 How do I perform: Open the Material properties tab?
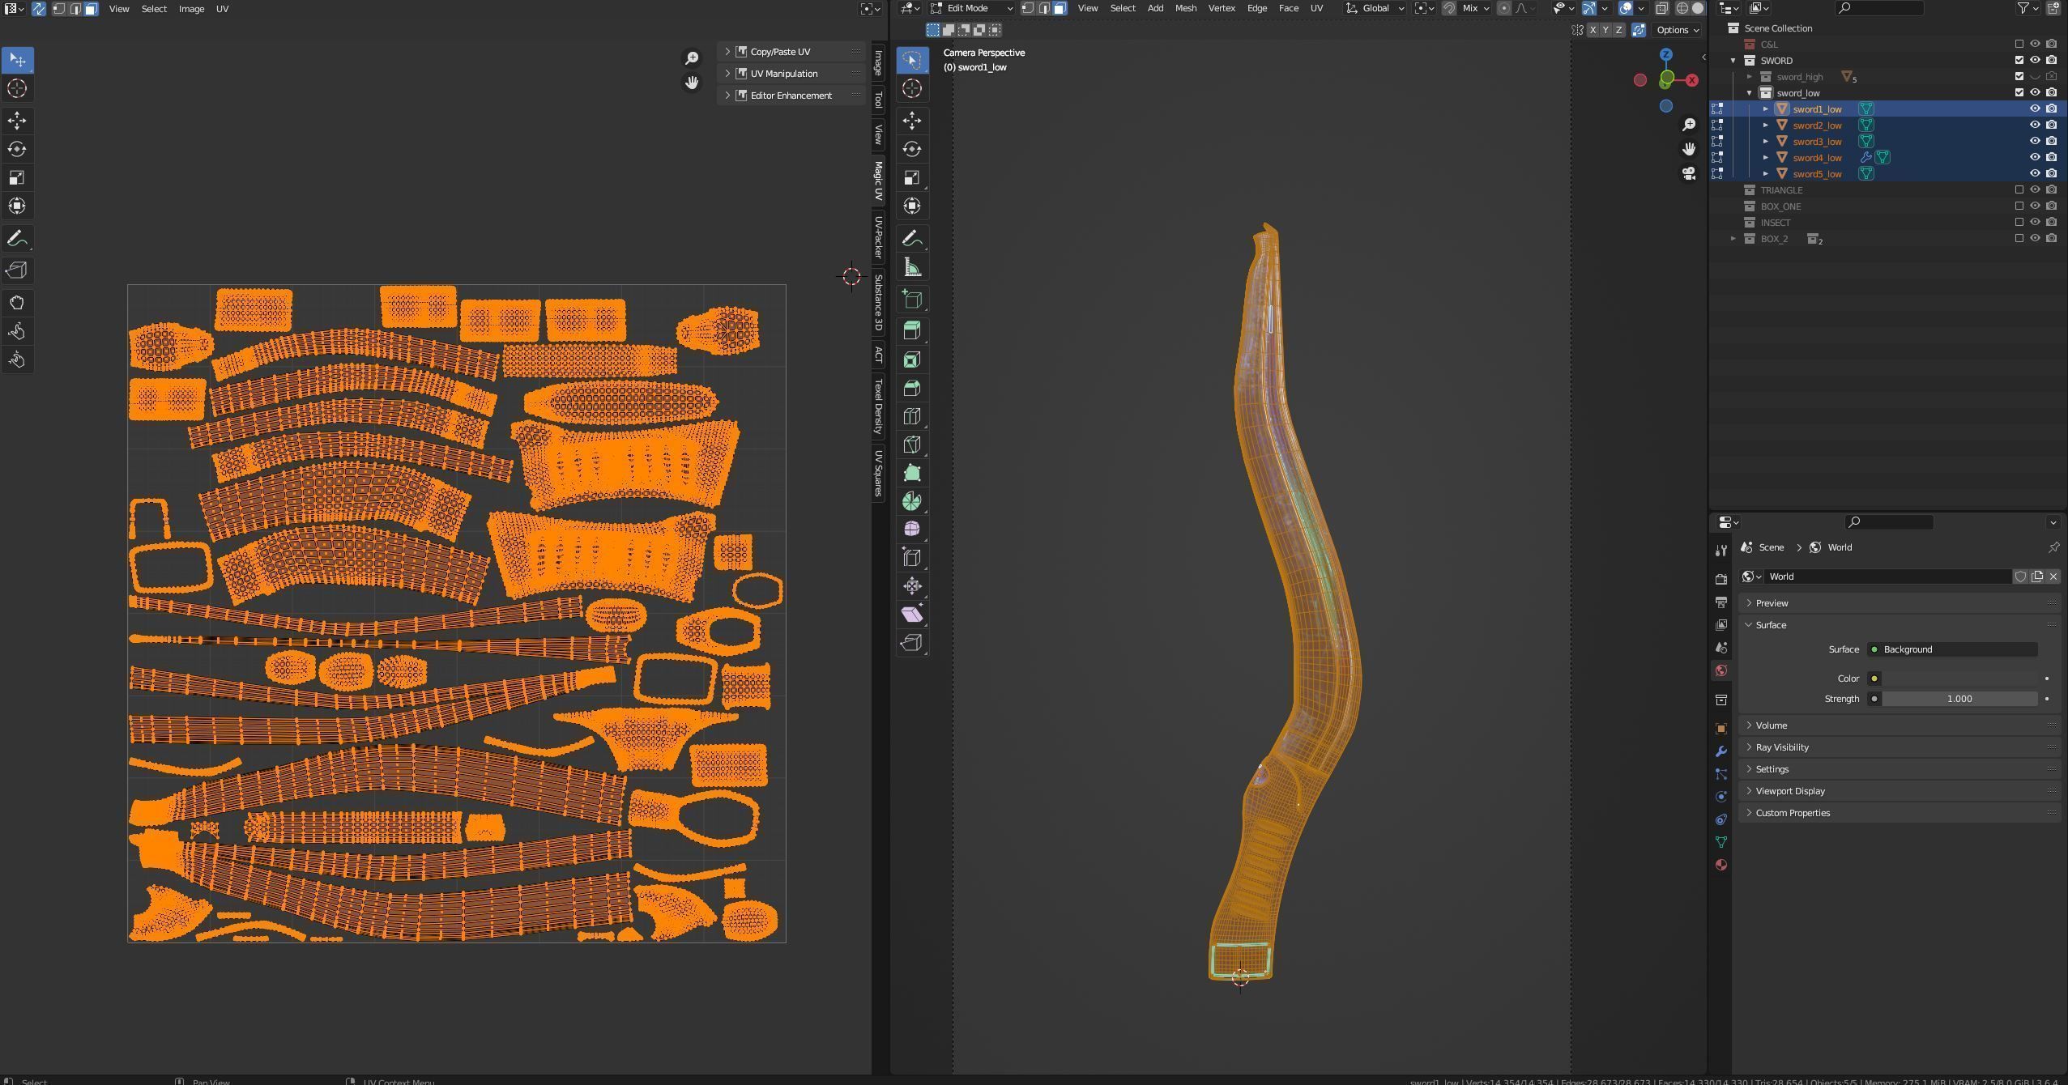1721,865
